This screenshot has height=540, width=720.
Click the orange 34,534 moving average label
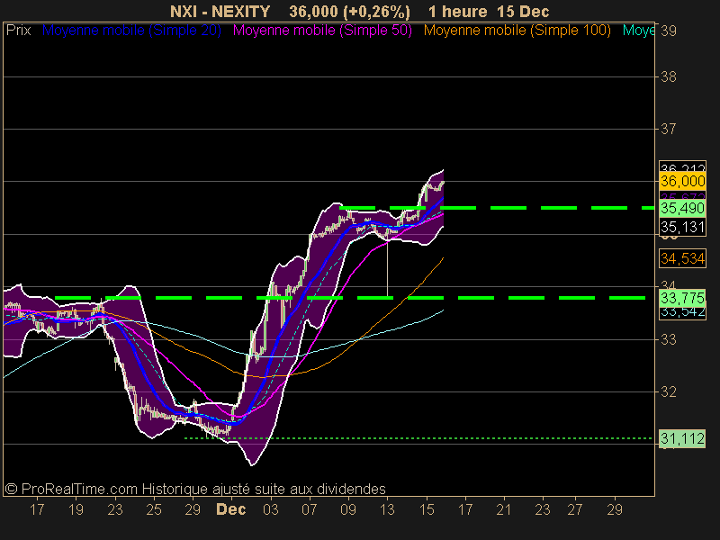click(682, 258)
